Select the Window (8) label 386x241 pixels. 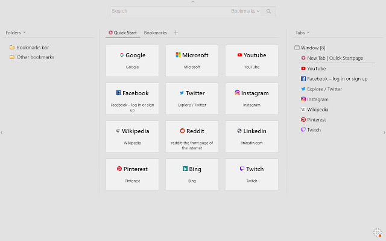313,48
